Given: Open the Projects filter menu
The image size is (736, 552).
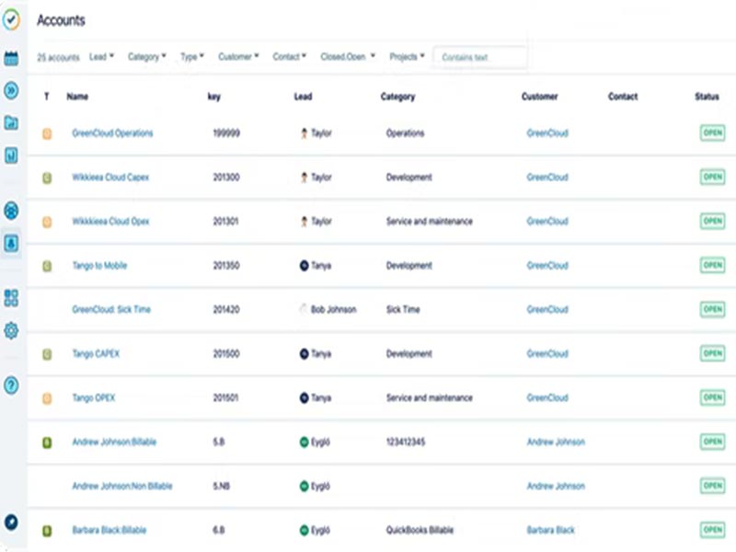Looking at the screenshot, I should [x=406, y=56].
